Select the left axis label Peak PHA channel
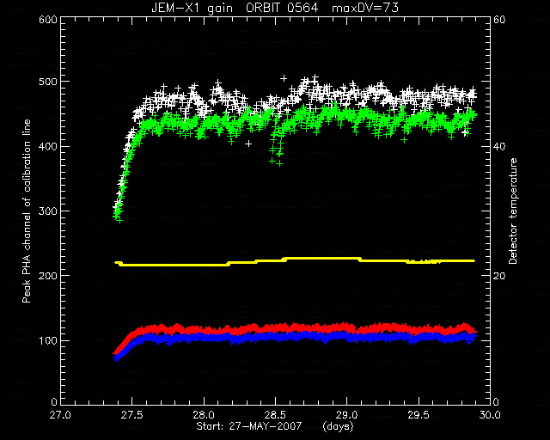 (27, 211)
